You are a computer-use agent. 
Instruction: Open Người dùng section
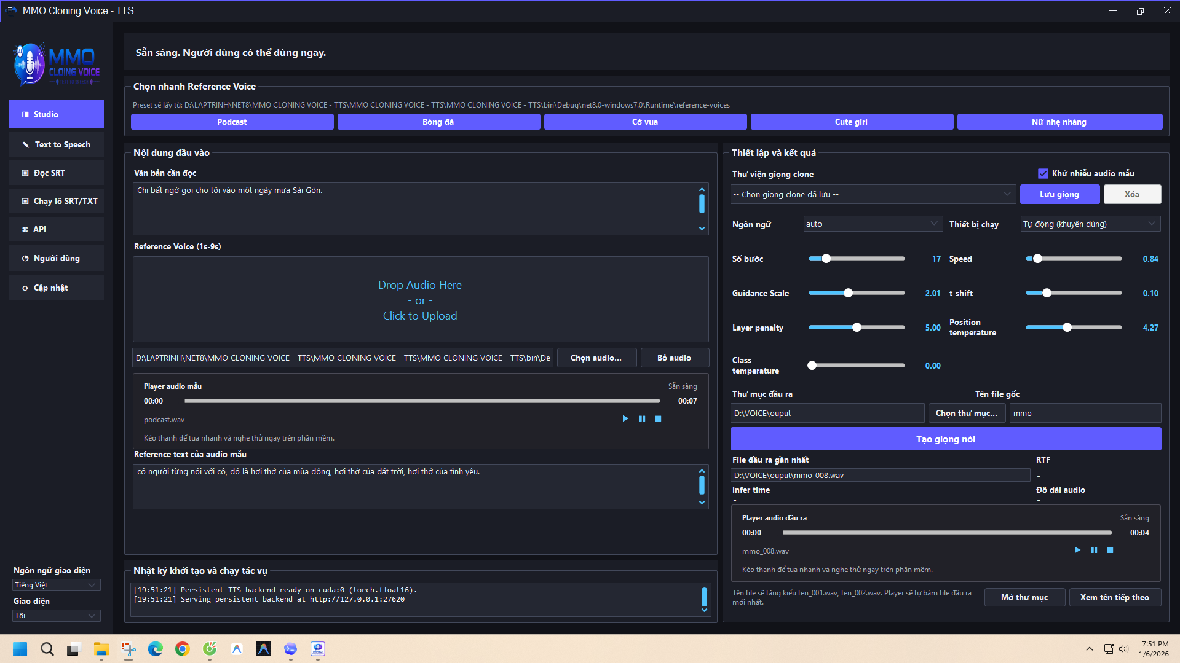(57, 258)
